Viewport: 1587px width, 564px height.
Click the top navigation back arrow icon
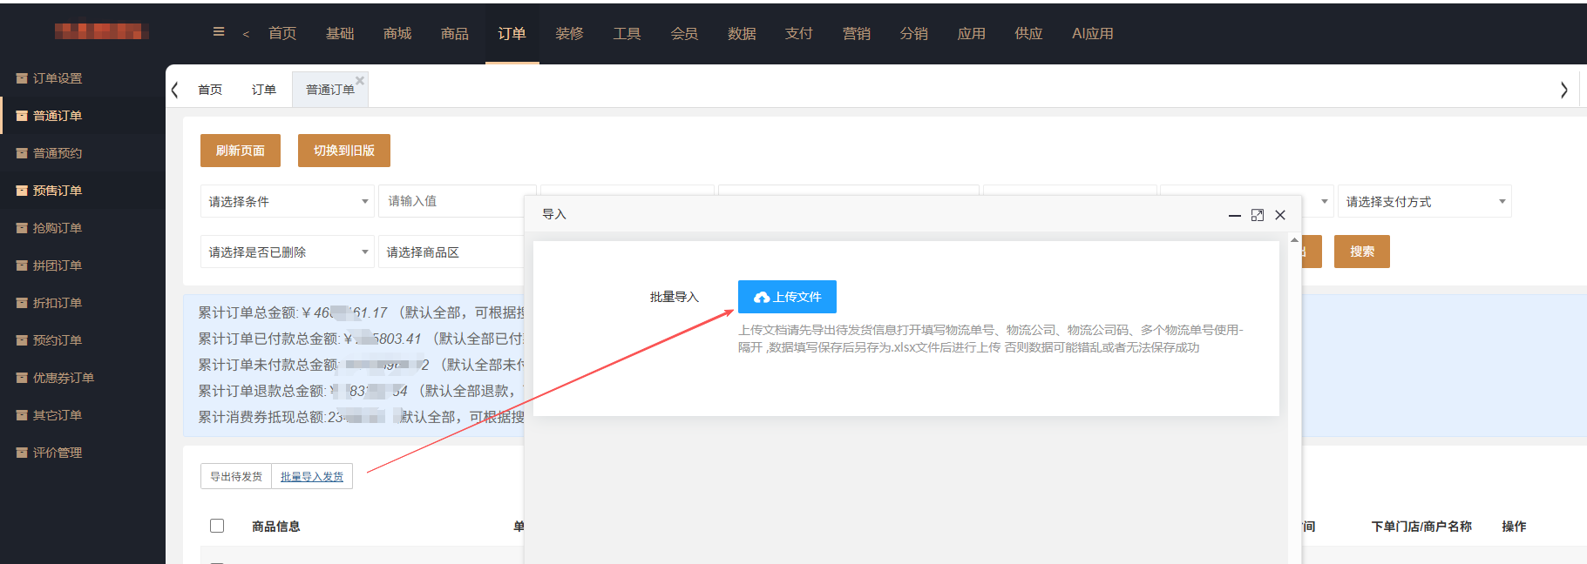pos(246,34)
